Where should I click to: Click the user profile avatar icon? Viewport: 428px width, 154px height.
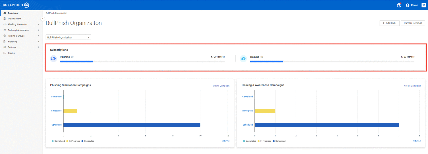[407, 5]
